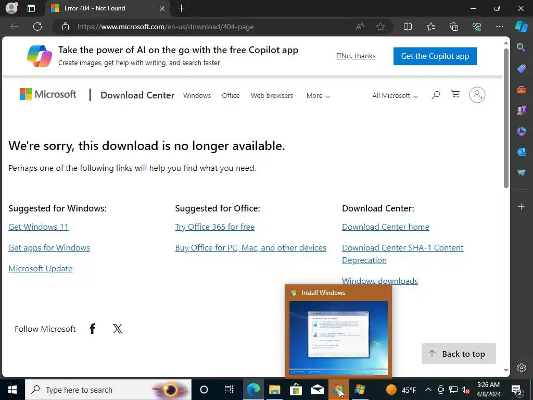Open the SHA-1 Content Deprecation link

click(402, 254)
